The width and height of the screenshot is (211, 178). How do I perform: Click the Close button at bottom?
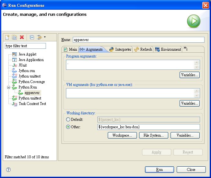pos(191,170)
